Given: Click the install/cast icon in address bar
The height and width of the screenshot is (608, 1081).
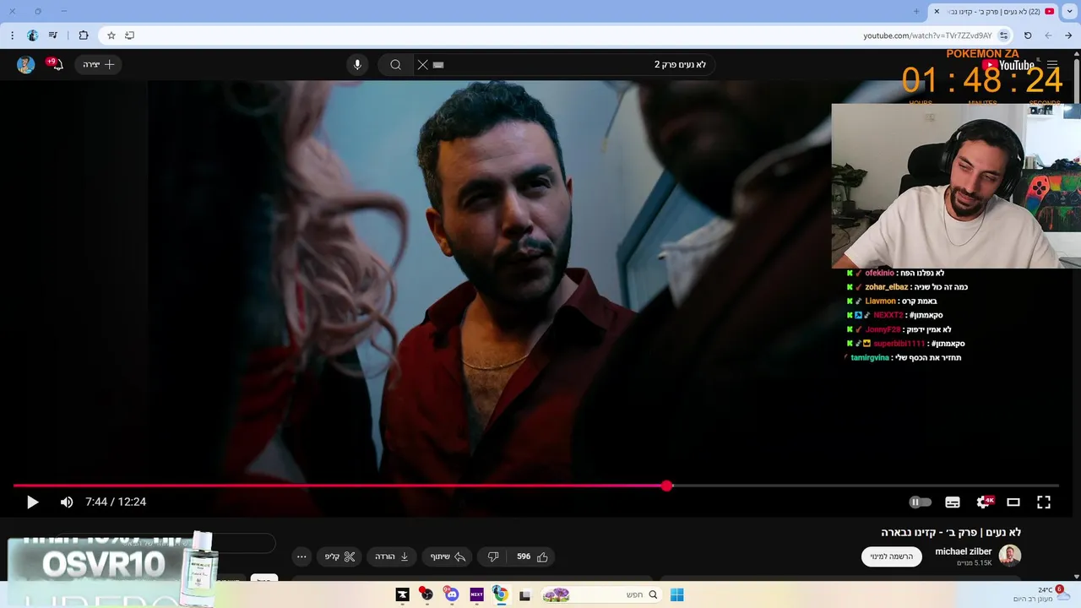Looking at the screenshot, I should click(129, 35).
